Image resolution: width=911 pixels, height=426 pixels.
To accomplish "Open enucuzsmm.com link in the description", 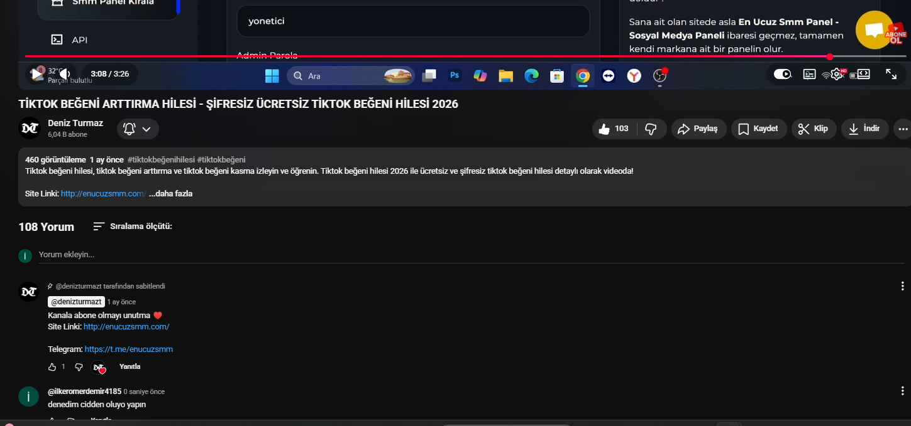I will tap(104, 194).
